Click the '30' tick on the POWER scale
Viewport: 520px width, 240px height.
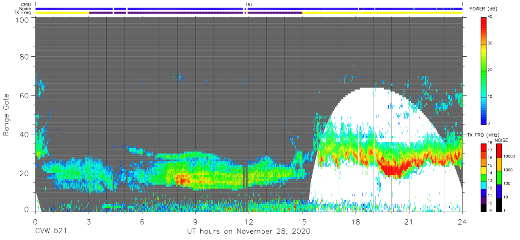tap(491, 44)
